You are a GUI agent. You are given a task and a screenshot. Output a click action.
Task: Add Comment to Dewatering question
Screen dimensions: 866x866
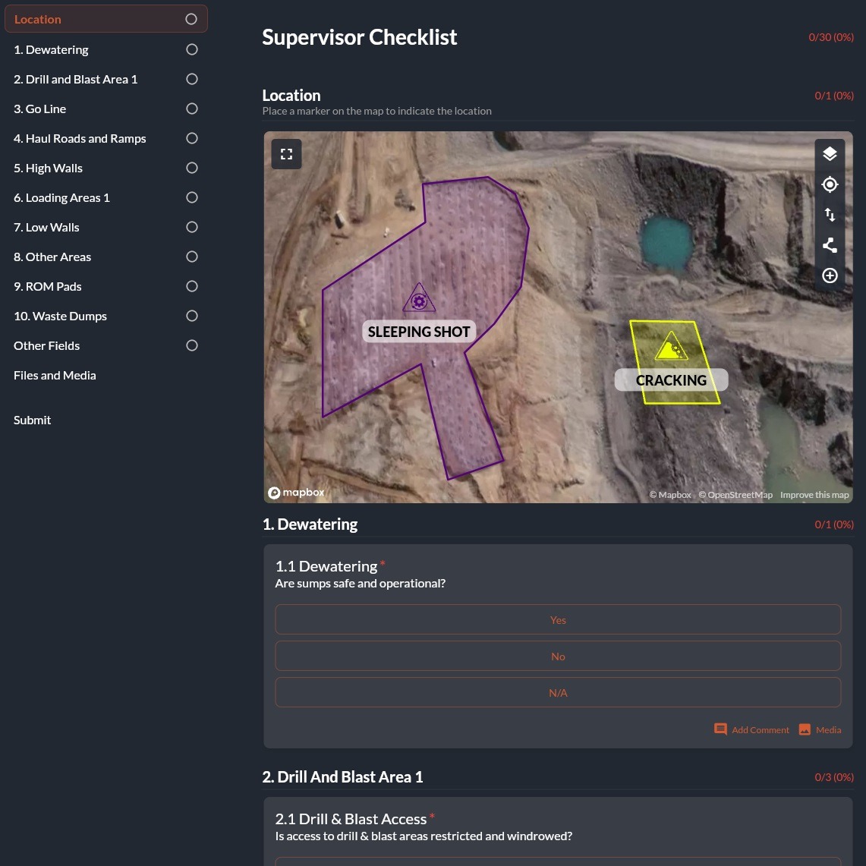[x=752, y=730]
